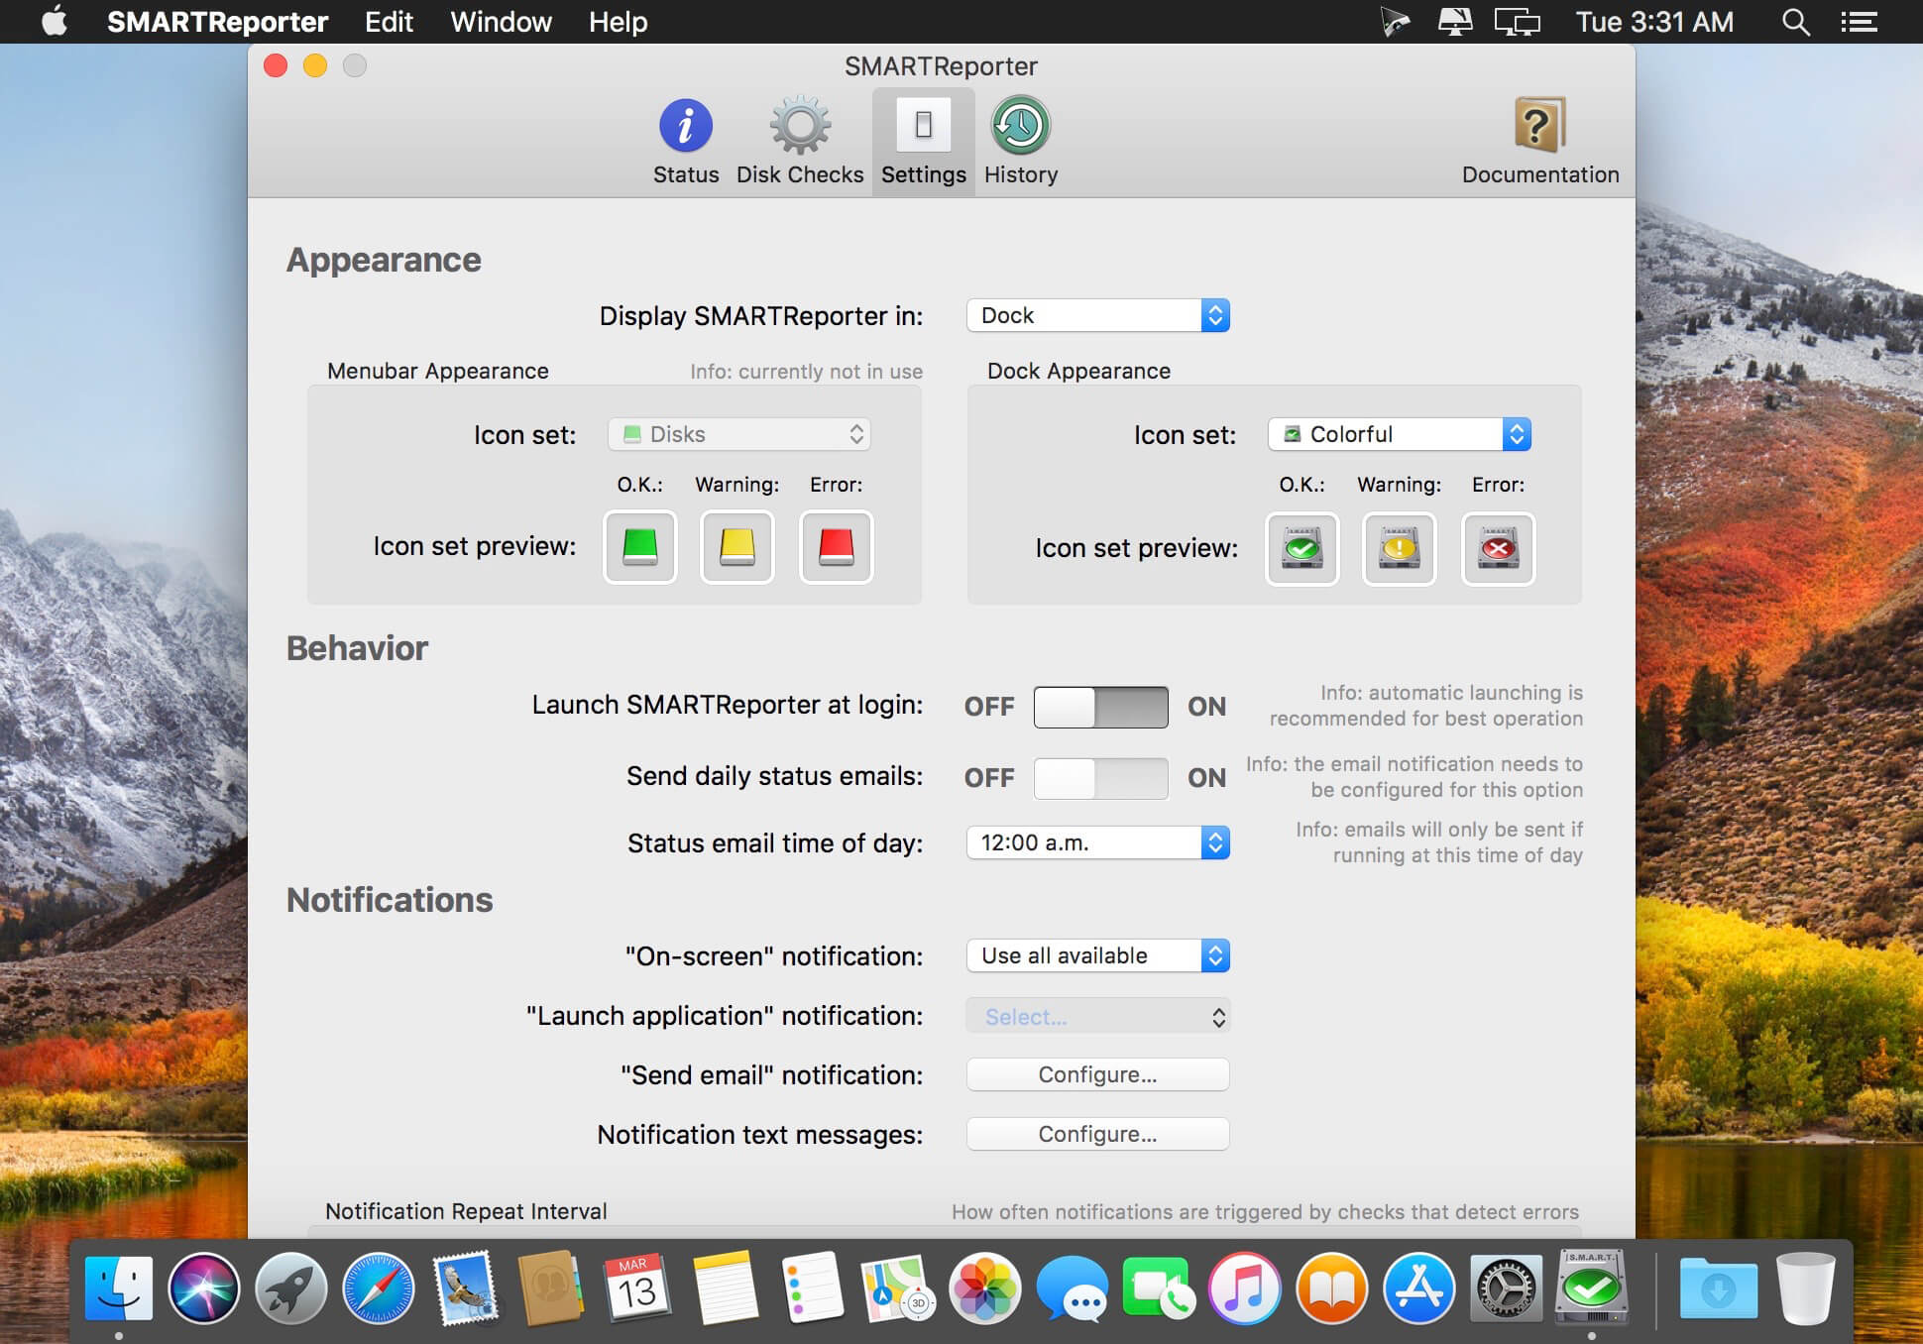1923x1344 pixels.
Task: Click the SMARTReporter S.M.A.R.T. Dock icon
Action: [1592, 1287]
